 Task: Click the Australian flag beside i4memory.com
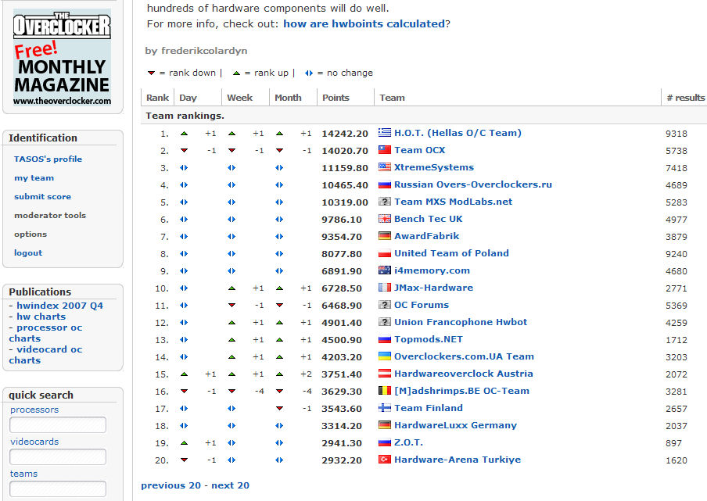pos(384,270)
